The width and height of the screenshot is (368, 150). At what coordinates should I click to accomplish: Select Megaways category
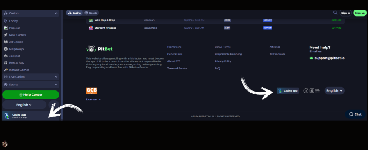17,49
